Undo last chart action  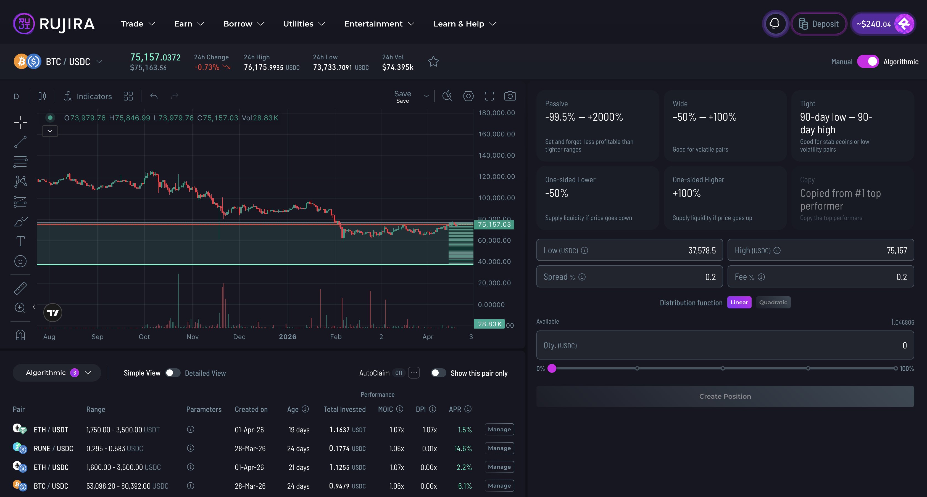click(154, 96)
